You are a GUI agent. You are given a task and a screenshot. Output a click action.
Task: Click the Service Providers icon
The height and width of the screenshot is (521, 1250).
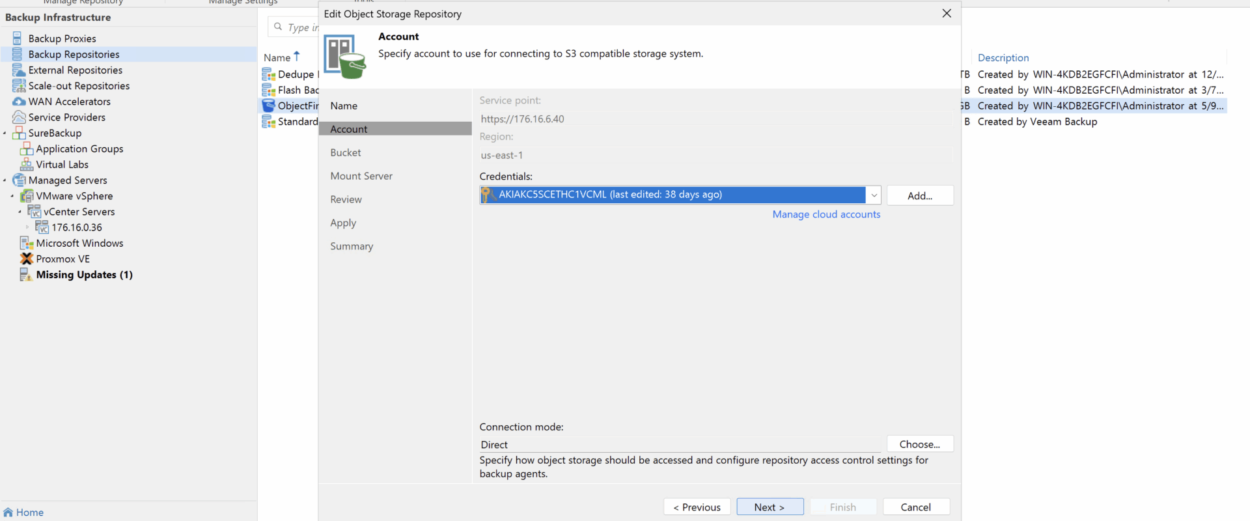pyautogui.click(x=19, y=117)
